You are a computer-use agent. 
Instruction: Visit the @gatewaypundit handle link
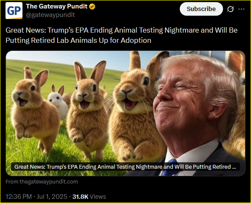point(50,15)
